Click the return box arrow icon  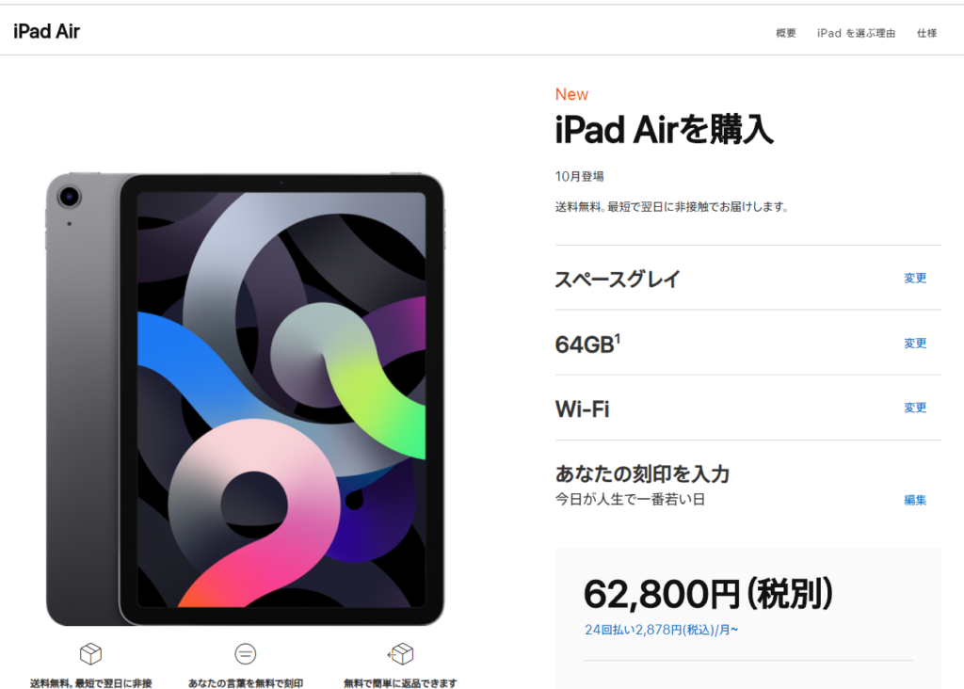[x=400, y=653]
